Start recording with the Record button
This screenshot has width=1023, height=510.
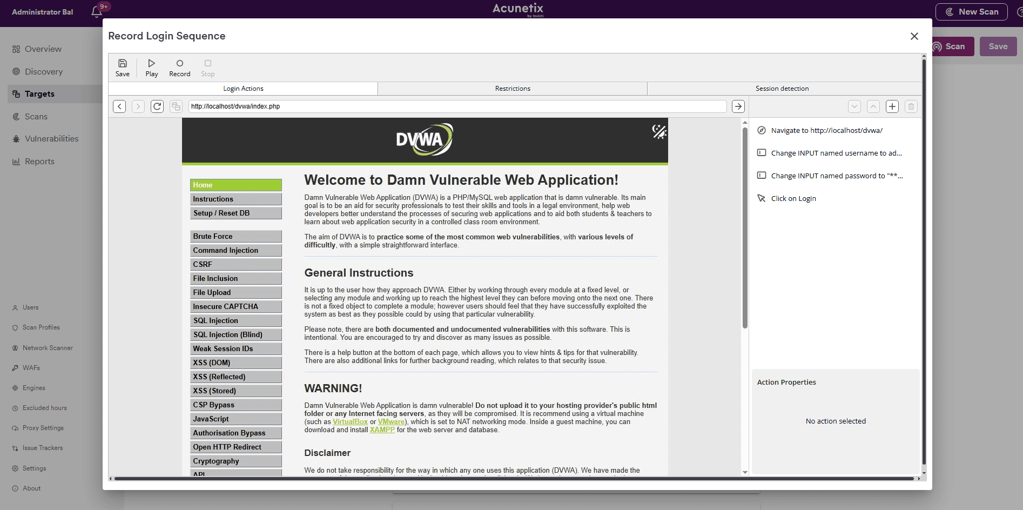tap(180, 68)
